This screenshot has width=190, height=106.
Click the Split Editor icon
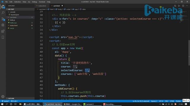point(183,6)
